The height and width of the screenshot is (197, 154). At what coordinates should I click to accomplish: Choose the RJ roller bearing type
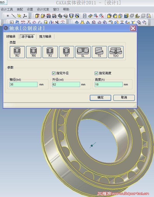coord(50,52)
